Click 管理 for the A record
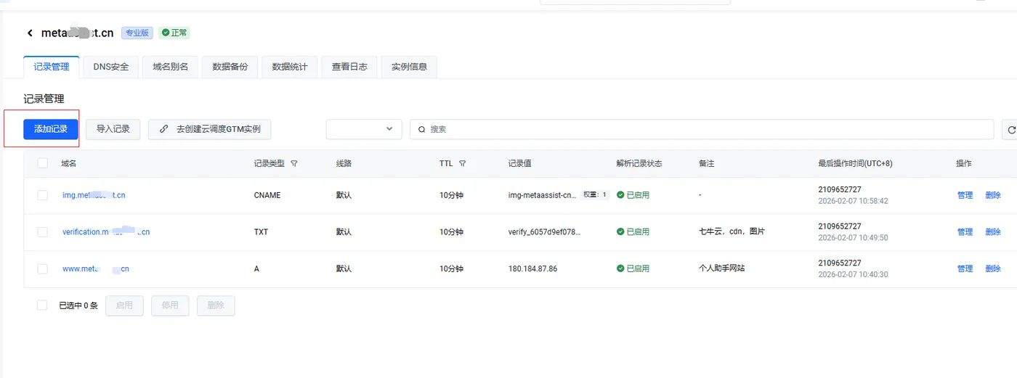The height and width of the screenshot is (378, 1017). [x=965, y=268]
